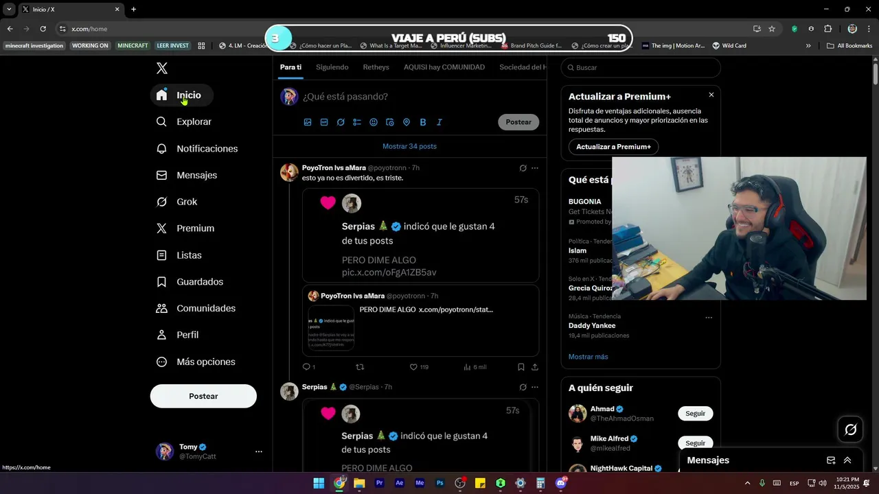
Task: Open Premium in the sidebar menu
Action: [x=185, y=228]
